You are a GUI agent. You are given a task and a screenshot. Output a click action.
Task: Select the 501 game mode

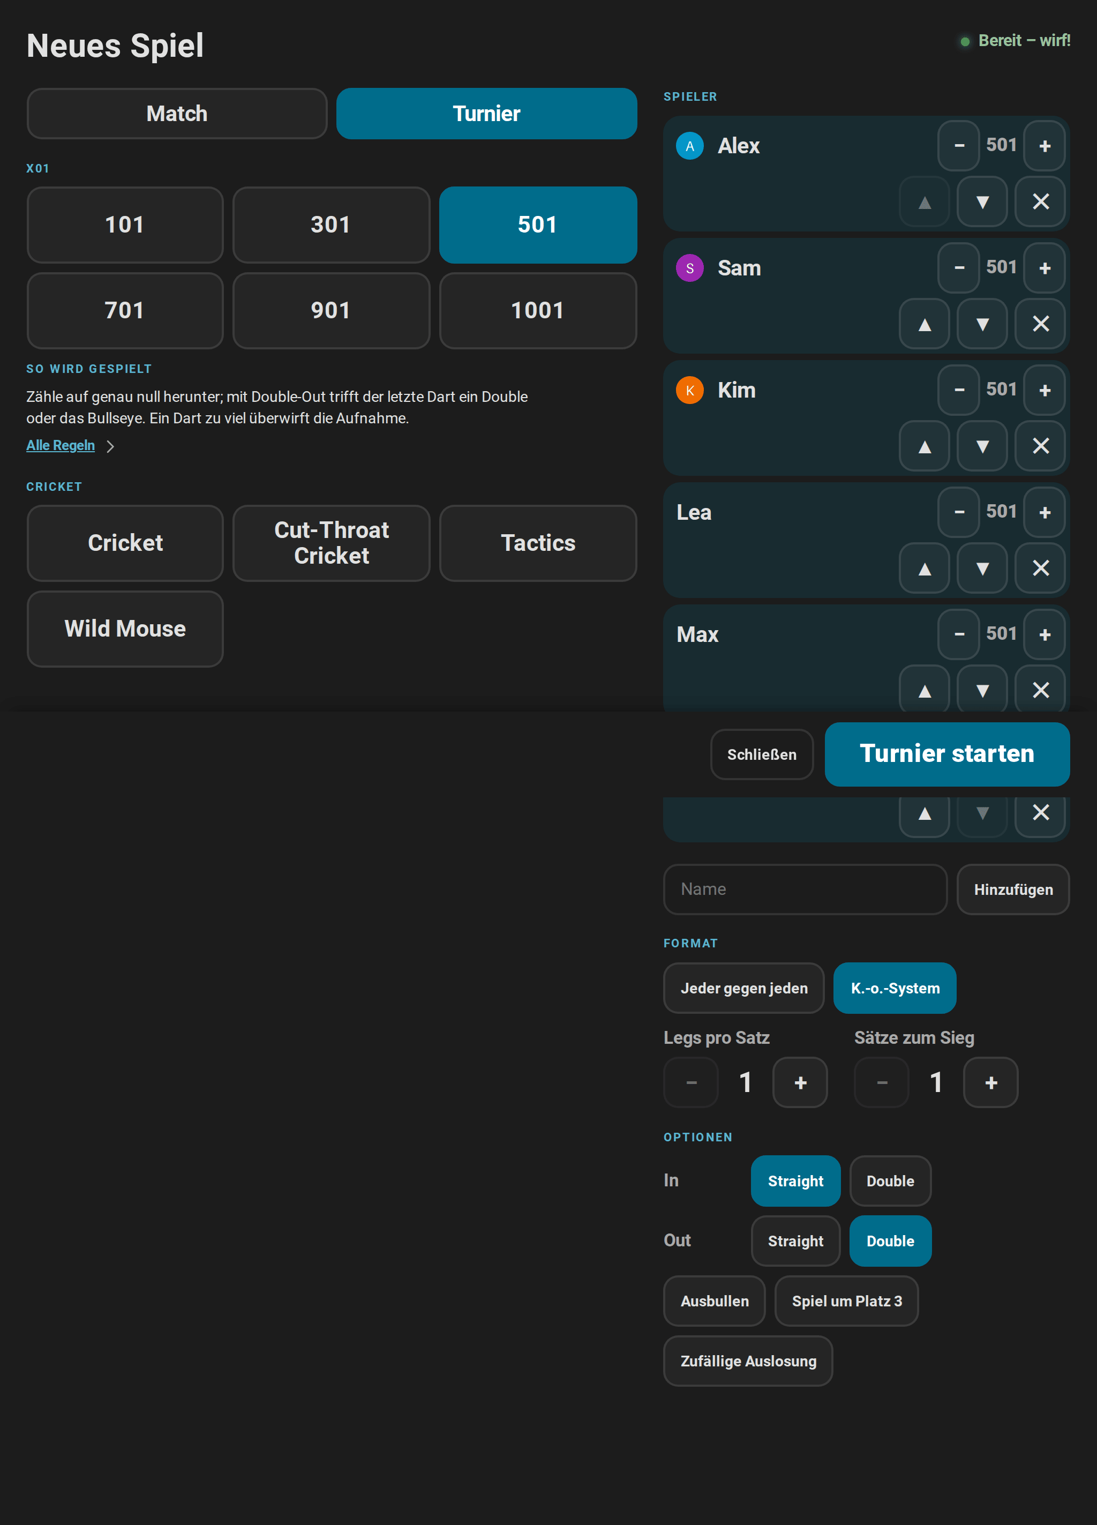pyautogui.click(x=538, y=225)
